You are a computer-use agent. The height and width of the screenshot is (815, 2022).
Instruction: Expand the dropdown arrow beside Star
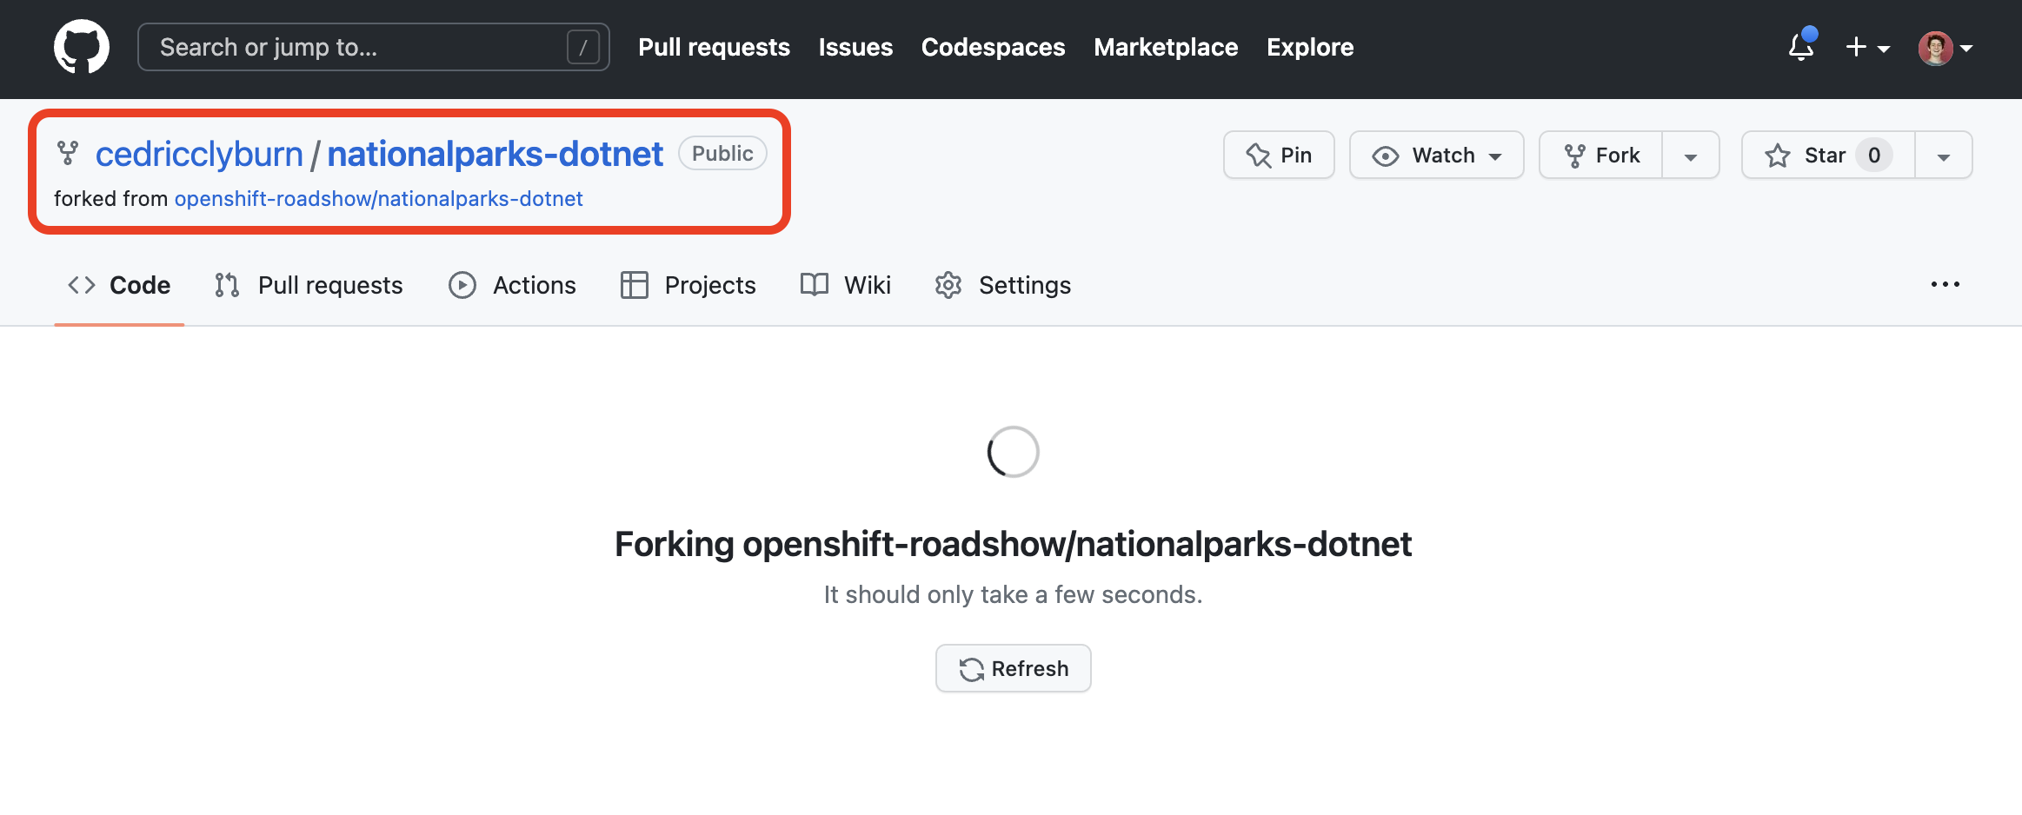[1944, 156]
